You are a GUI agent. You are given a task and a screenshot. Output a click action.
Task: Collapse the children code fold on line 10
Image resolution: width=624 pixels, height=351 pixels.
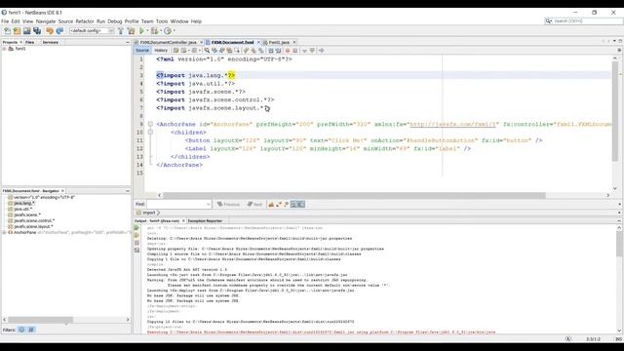click(150, 133)
